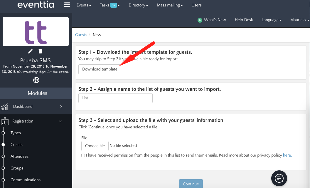The width and height of the screenshot is (310, 188).
Task: Click the privacy policy 'here' link
Action: point(287,155)
